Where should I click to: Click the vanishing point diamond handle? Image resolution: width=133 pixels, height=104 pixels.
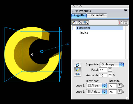(x=68, y=44)
